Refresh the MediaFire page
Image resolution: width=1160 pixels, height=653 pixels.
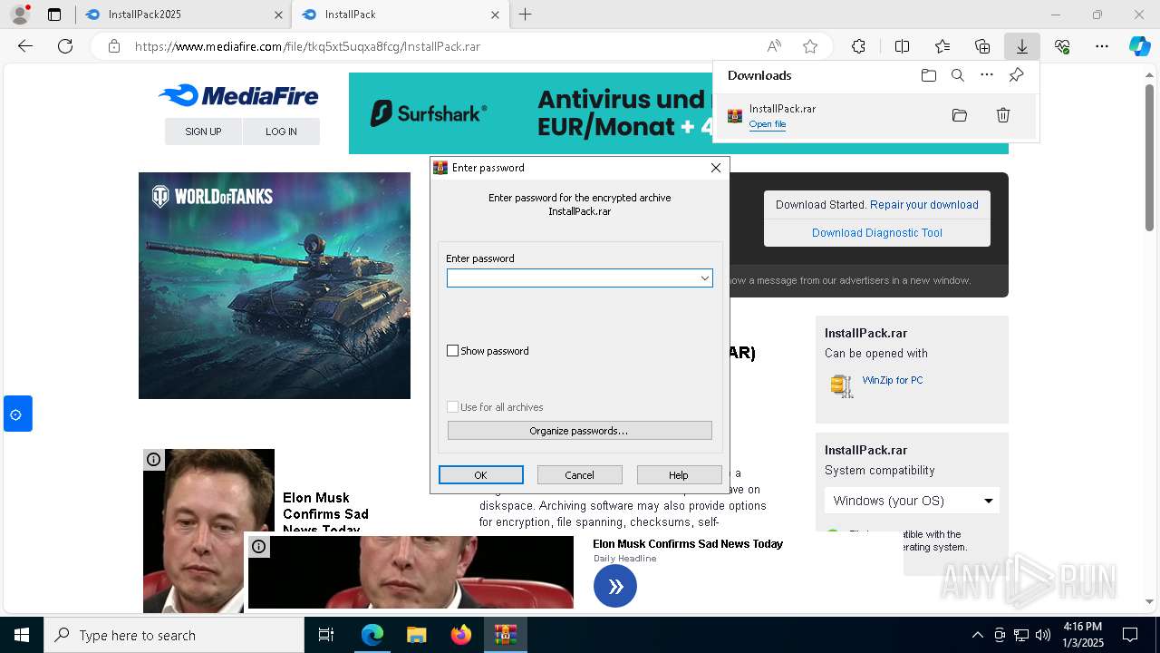(x=65, y=46)
